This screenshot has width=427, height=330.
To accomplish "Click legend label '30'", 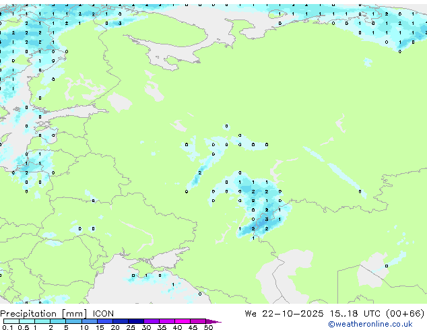I will click(x=146, y=327).
